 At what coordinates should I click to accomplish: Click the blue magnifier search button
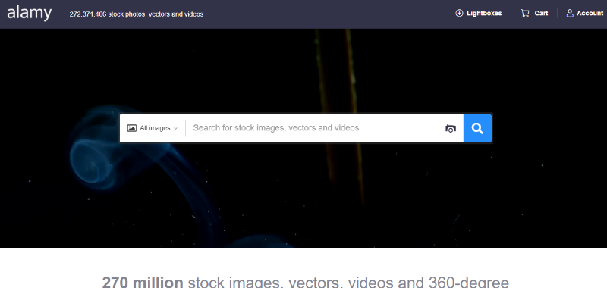pos(477,128)
